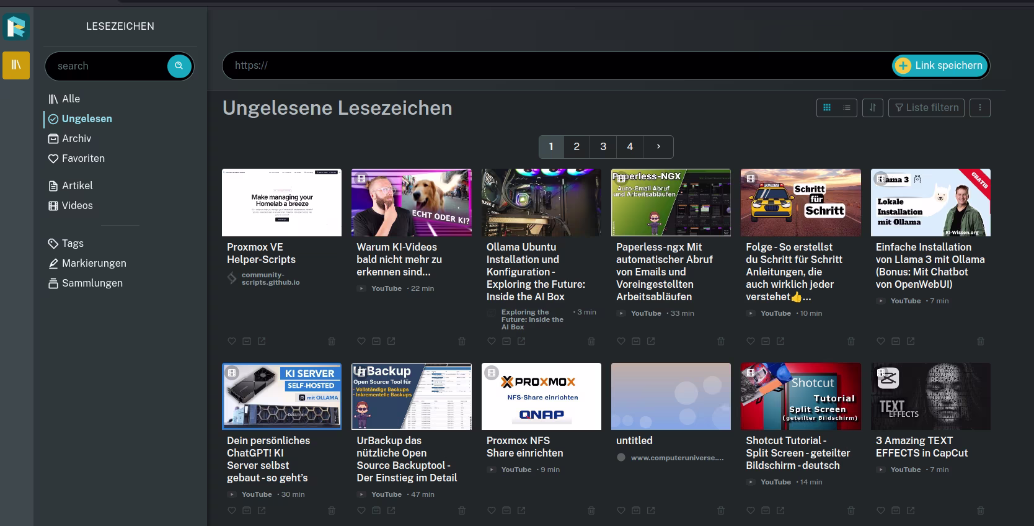Open the yellow bookmarks library sidebar icon
The image size is (1034, 526).
click(x=16, y=65)
